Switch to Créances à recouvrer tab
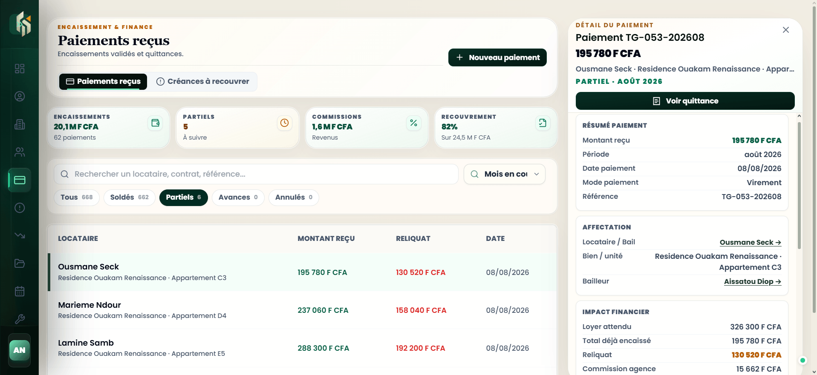 pyautogui.click(x=203, y=81)
